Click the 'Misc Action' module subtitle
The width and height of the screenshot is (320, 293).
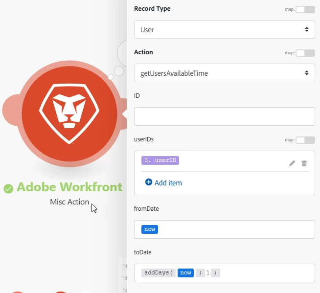coord(69,202)
